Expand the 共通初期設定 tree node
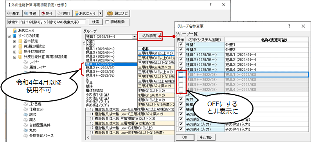Screen dimensions: 311x142 (14, 47)
